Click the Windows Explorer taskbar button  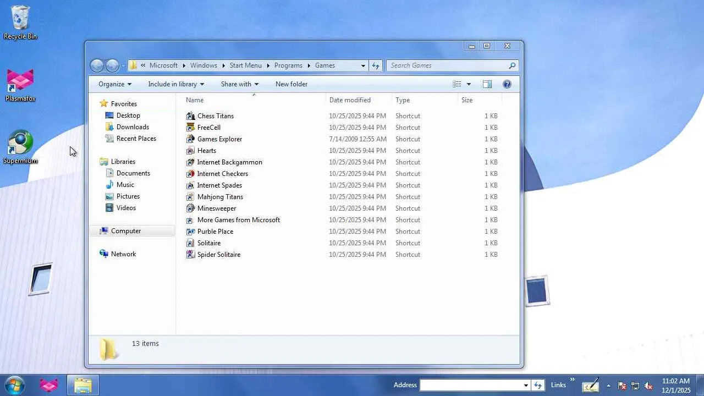coord(83,385)
